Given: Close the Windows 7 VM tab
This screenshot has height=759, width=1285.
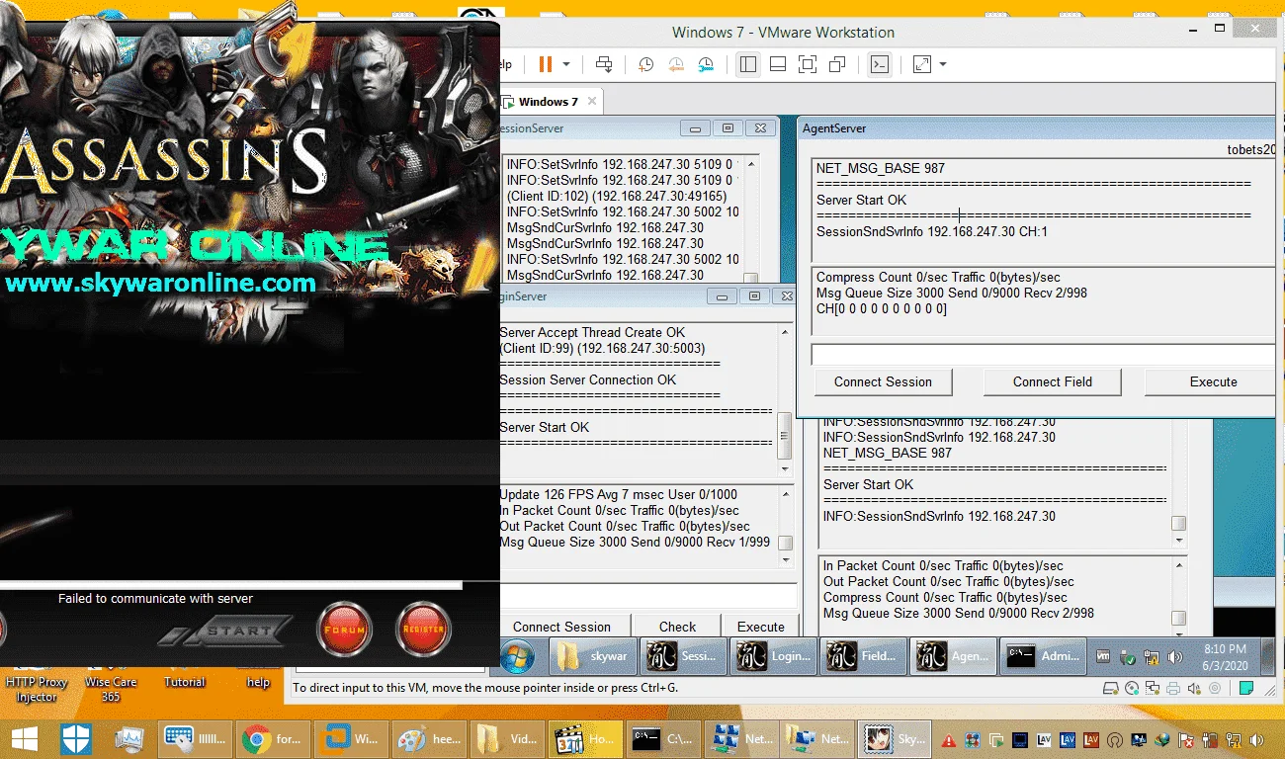Looking at the screenshot, I should [592, 102].
